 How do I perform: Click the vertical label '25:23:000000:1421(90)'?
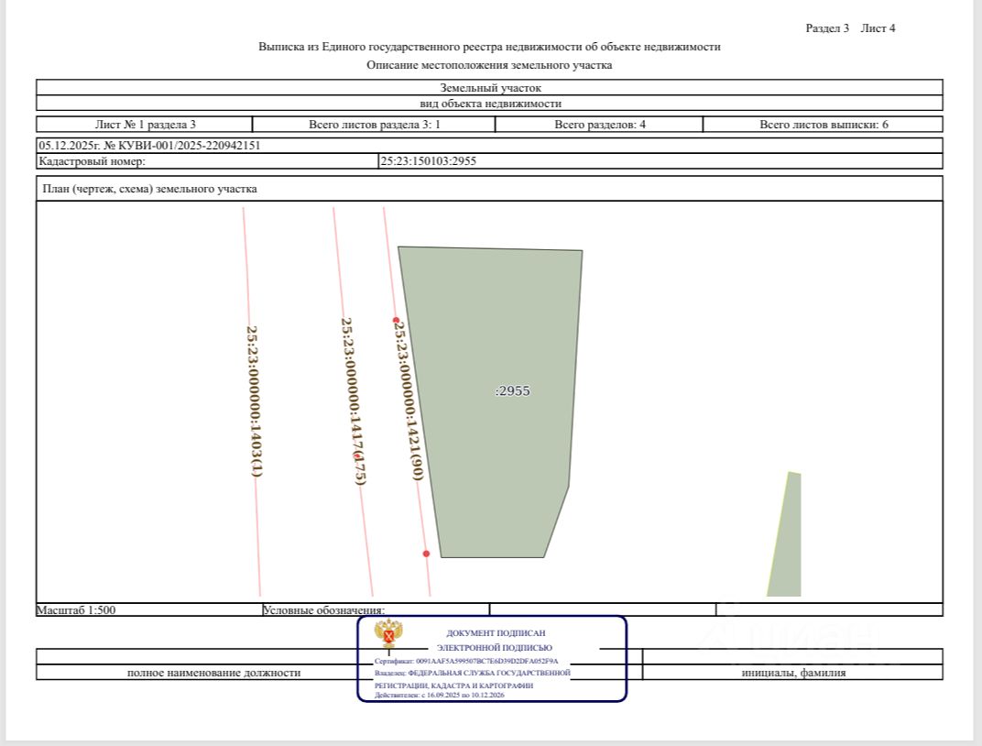click(409, 400)
